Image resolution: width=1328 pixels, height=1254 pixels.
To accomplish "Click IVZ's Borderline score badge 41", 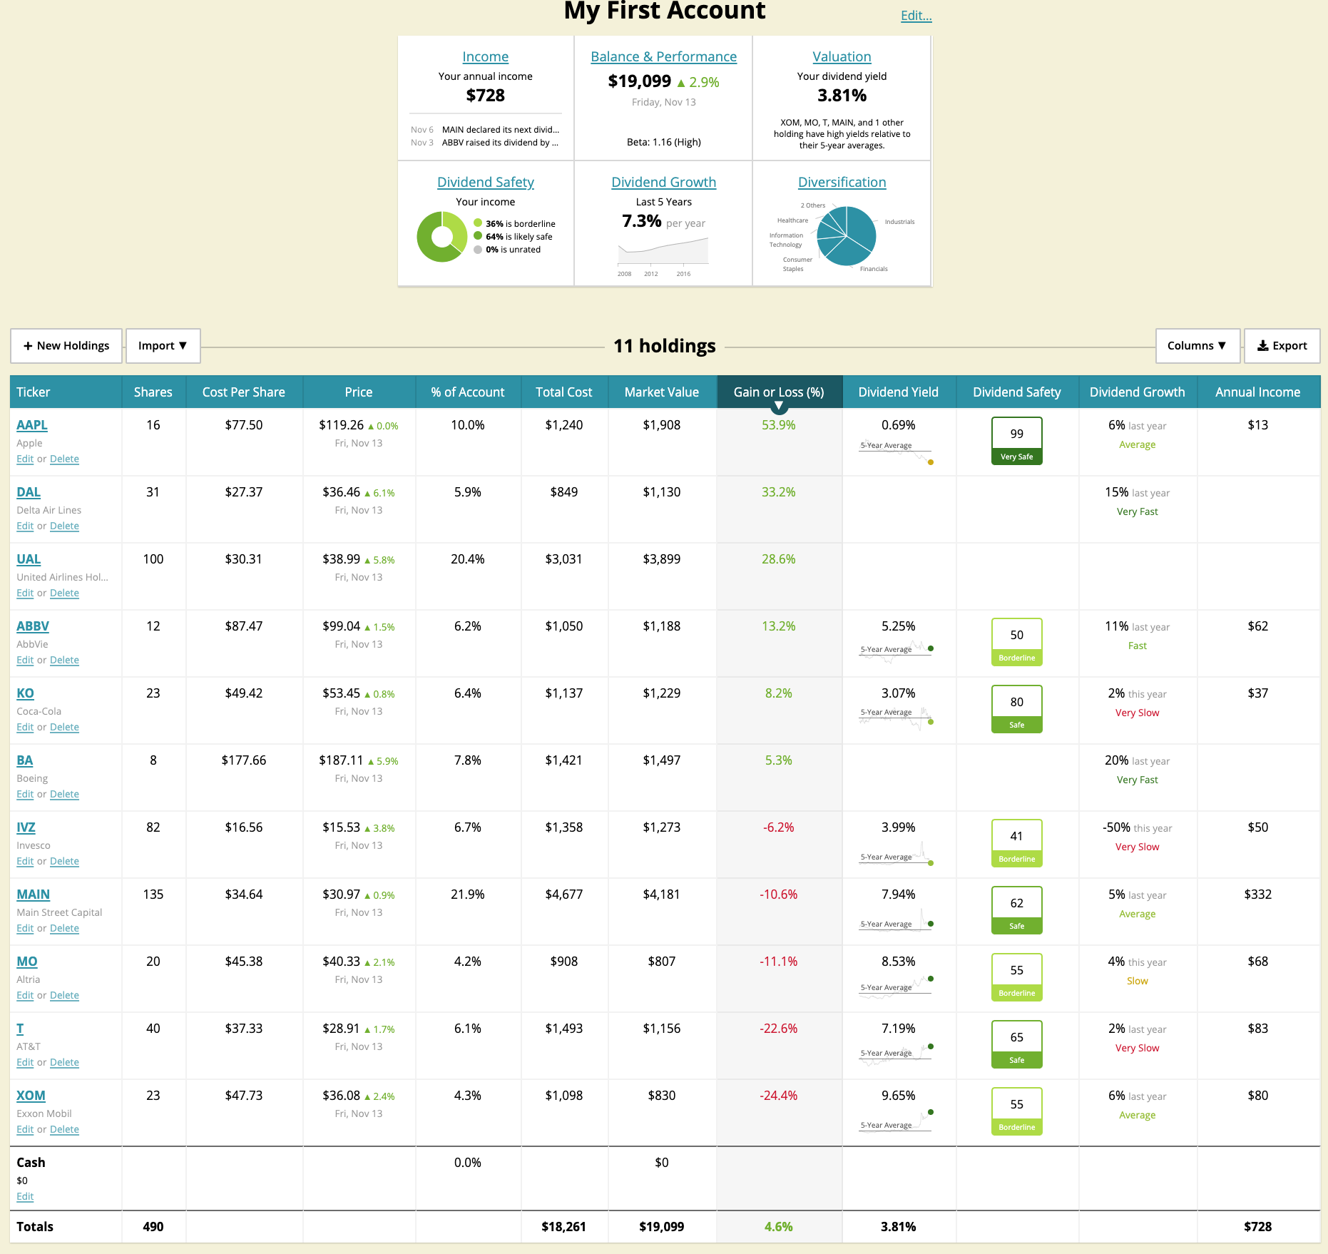I will pos(1016,843).
